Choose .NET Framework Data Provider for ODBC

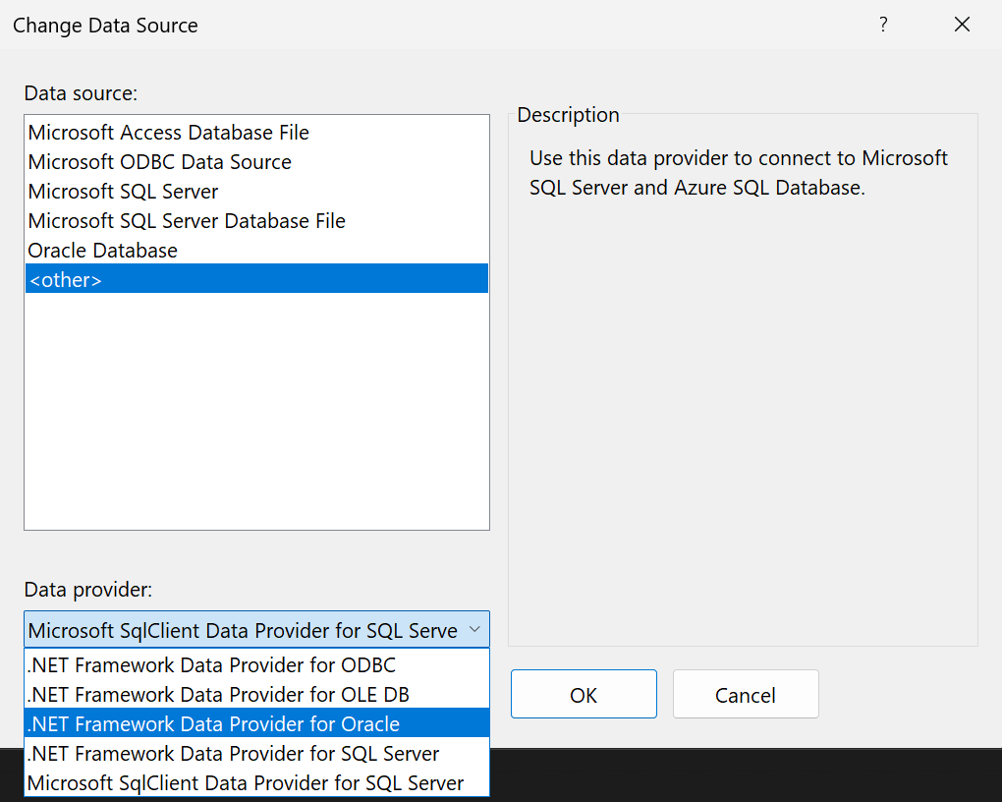(x=209, y=664)
